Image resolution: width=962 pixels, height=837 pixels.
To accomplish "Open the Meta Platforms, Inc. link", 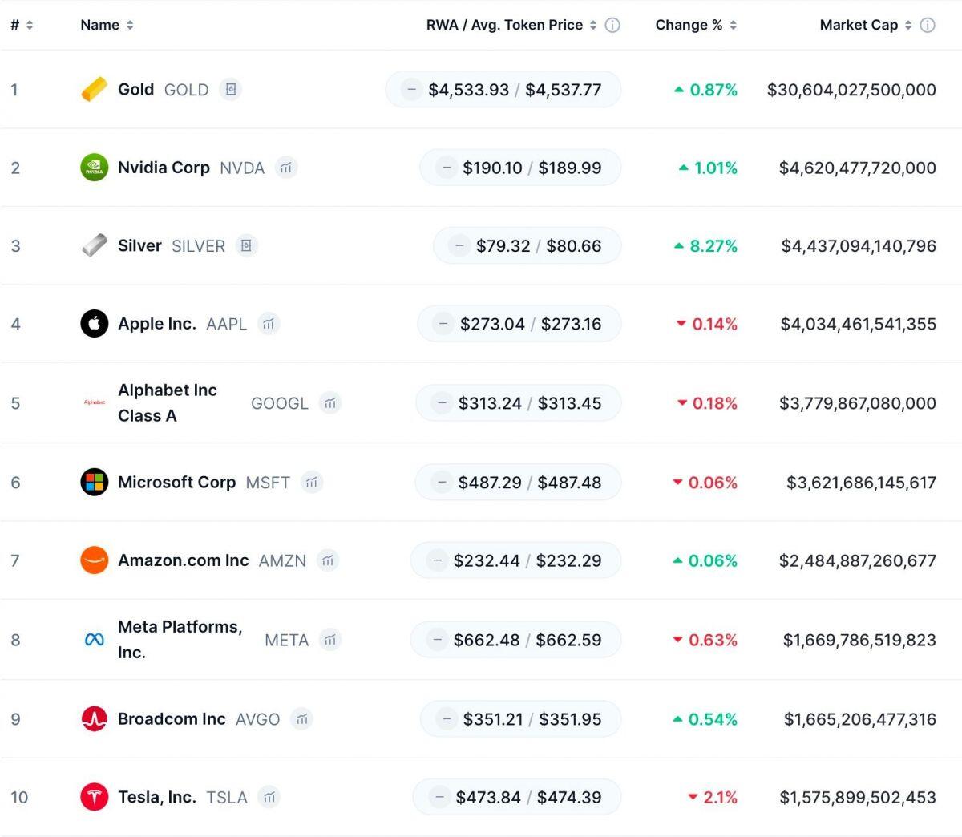I will pyautogui.click(x=180, y=639).
